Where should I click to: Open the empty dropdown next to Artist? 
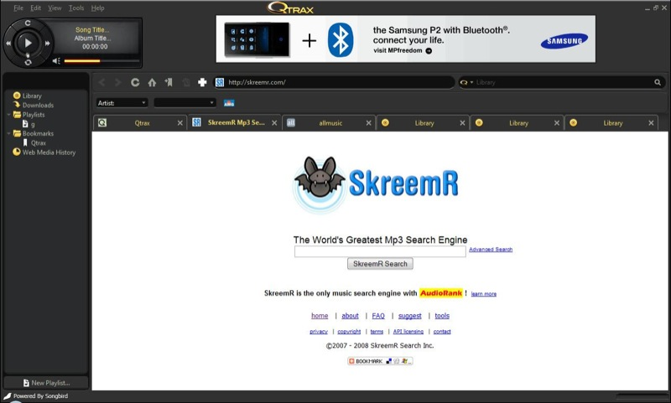pyautogui.click(x=185, y=103)
